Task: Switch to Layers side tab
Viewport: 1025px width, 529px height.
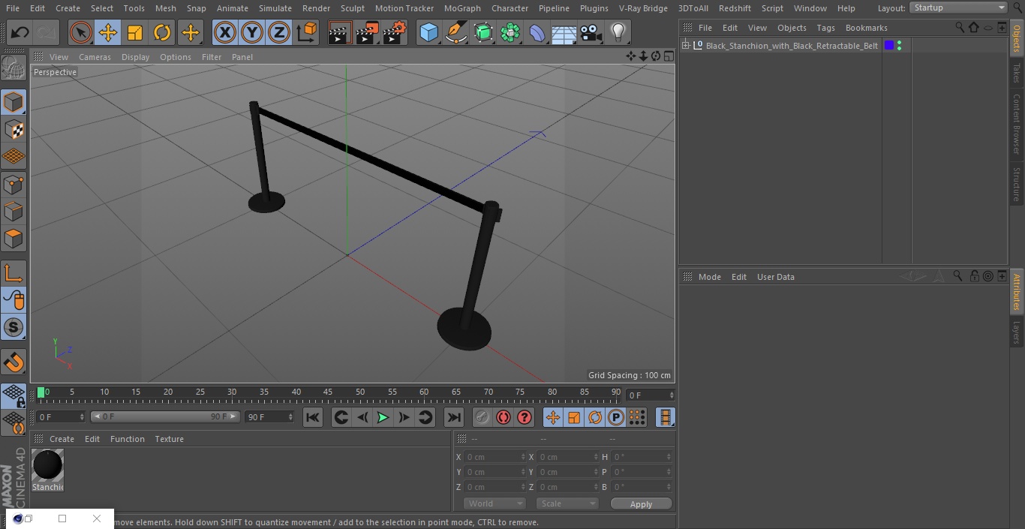Action: click(1017, 332)
